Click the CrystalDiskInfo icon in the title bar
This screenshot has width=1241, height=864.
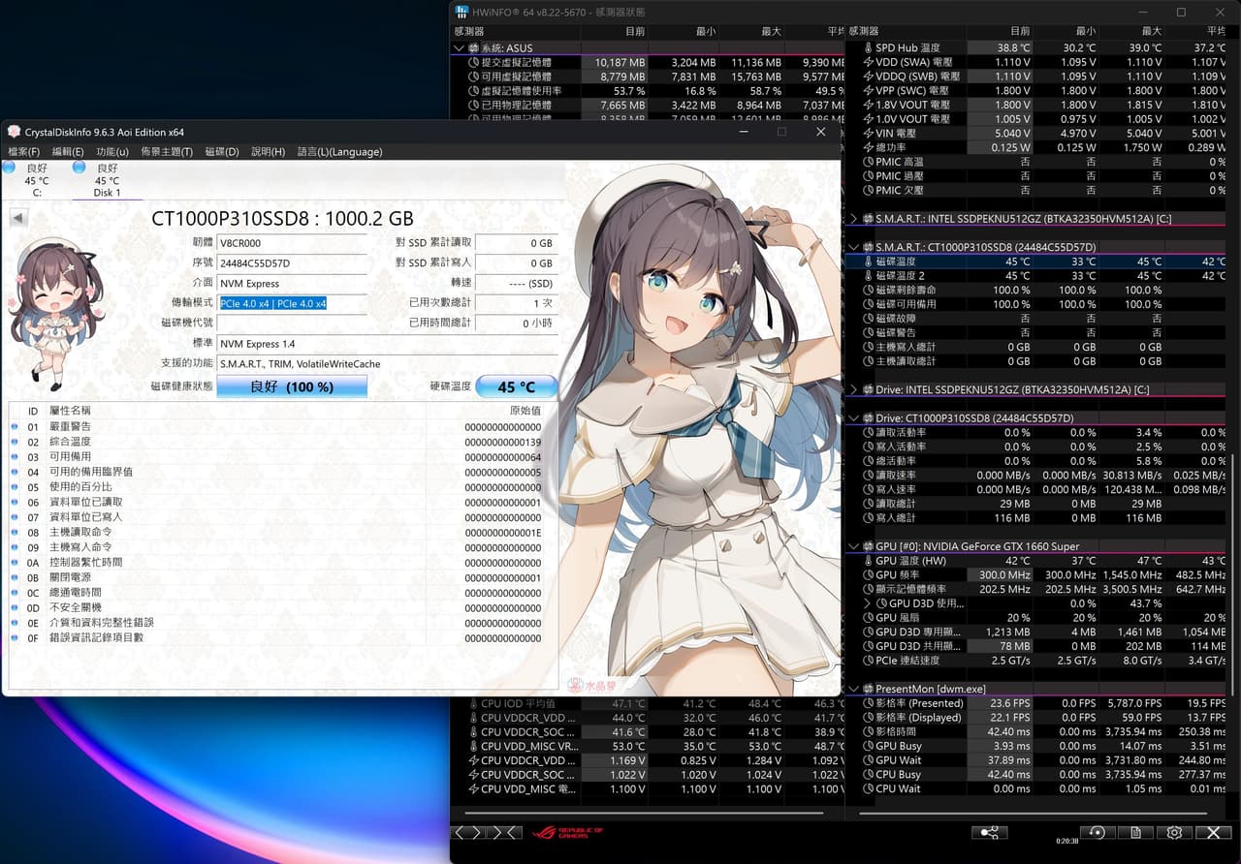[14, 132]
